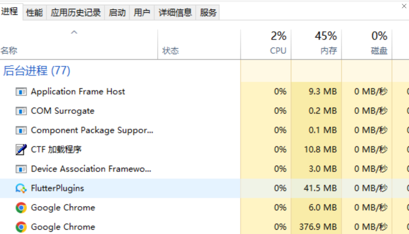Switch to the 性能 tab
Screen dimensions: 409x234
[x=34, y=12]
